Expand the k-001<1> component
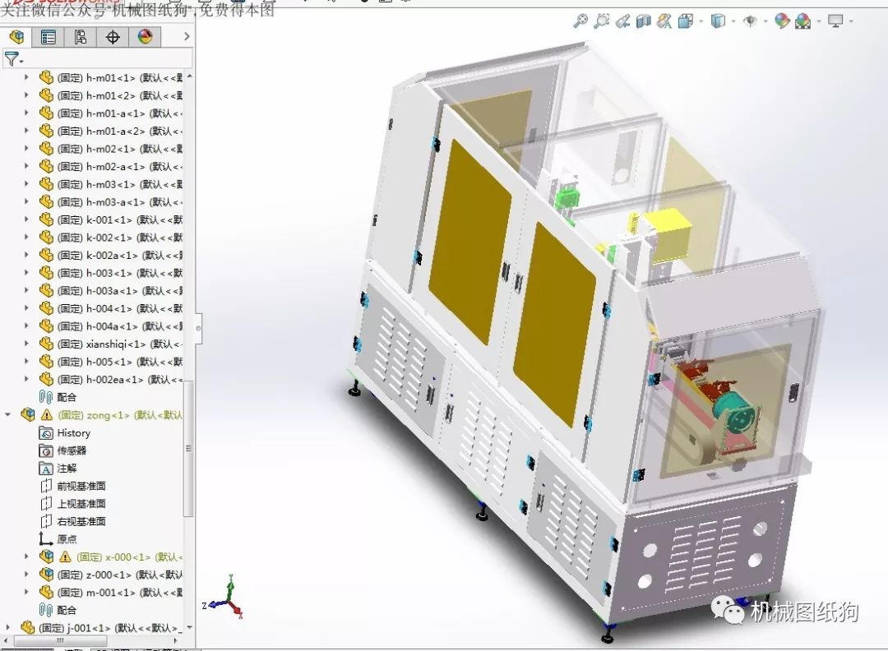888x651 pixels. pyautogui.click(x=26, y=219)
